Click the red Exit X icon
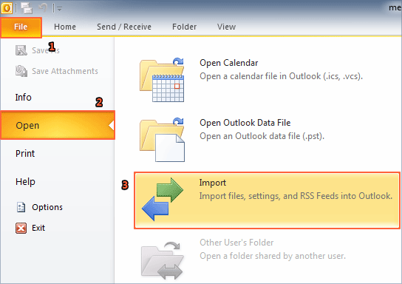402x284 pixels. (x=21, y=228)
